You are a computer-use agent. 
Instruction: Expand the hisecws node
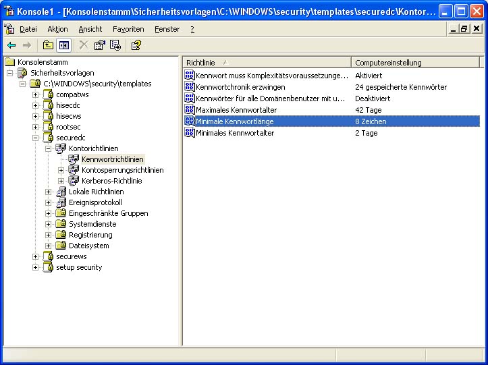pos(35,116)
